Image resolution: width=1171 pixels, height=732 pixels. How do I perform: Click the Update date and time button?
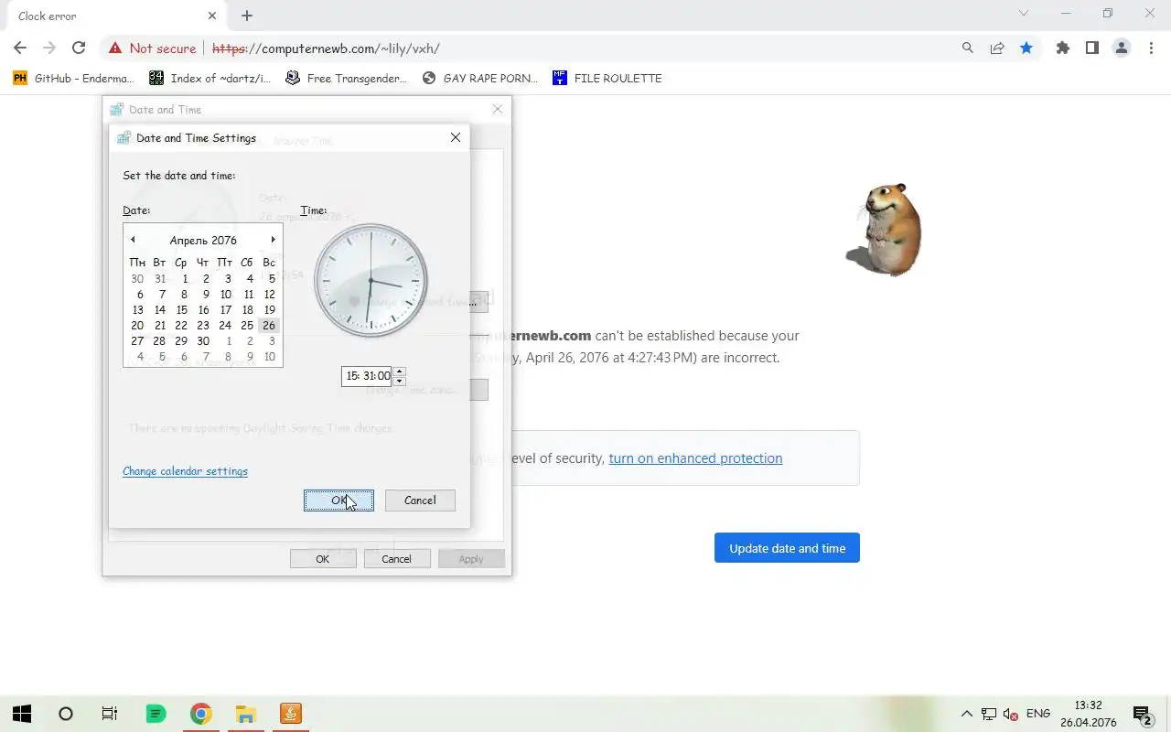787,548
